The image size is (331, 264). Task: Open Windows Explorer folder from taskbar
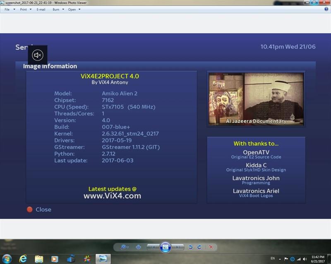click(39, 259)
